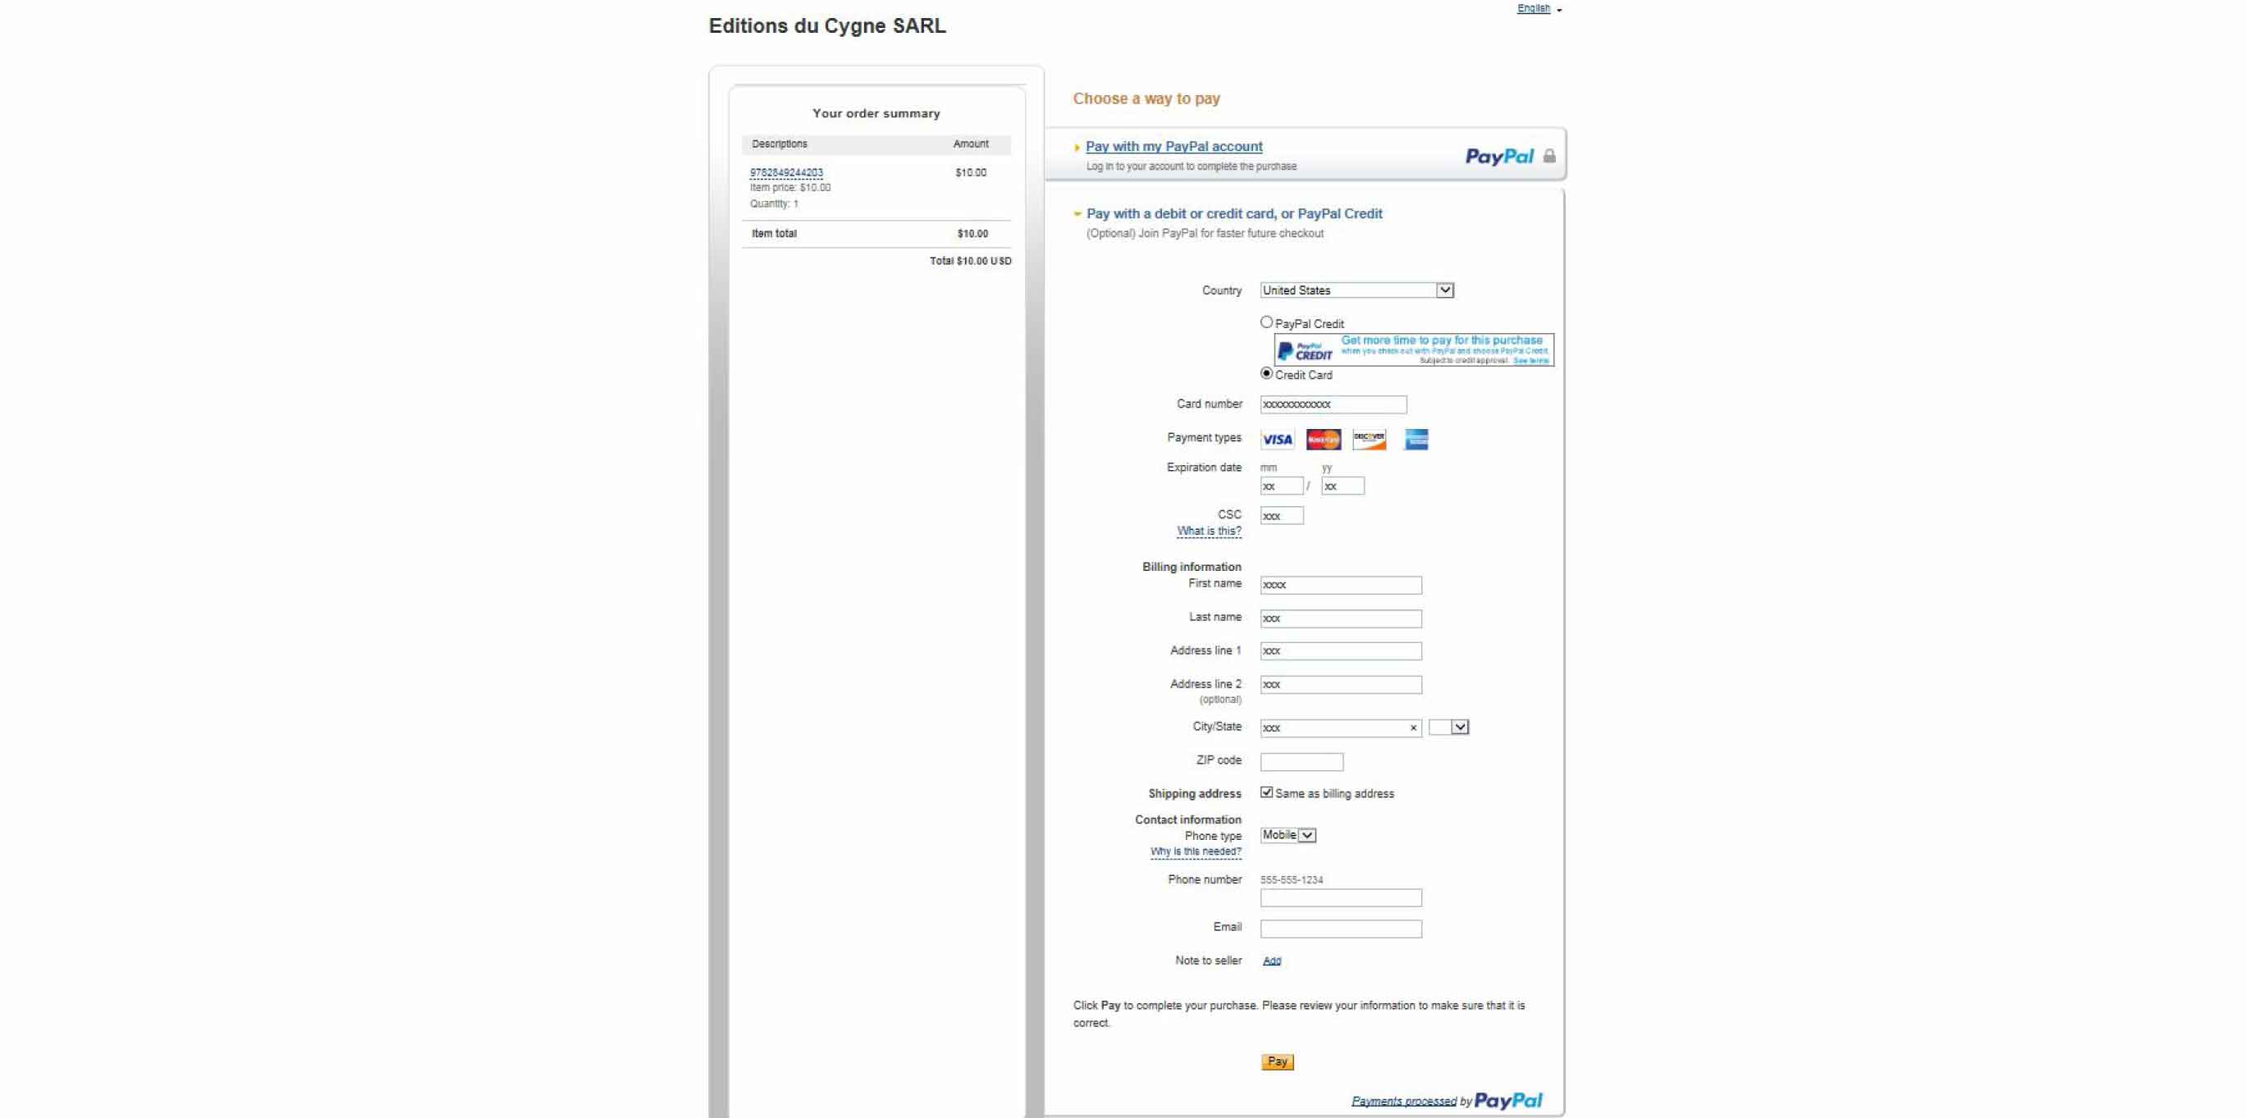Click the American Express logo
Screen dimensions: 2246x1118
tap(1416, 440)
